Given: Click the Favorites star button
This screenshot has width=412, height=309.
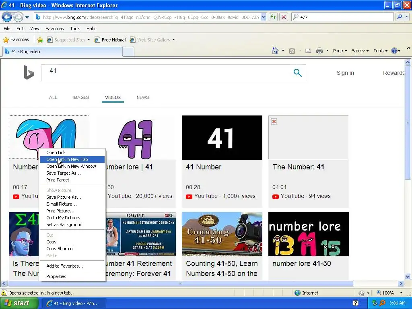Looking at the screenshot, I should [16, 40].
